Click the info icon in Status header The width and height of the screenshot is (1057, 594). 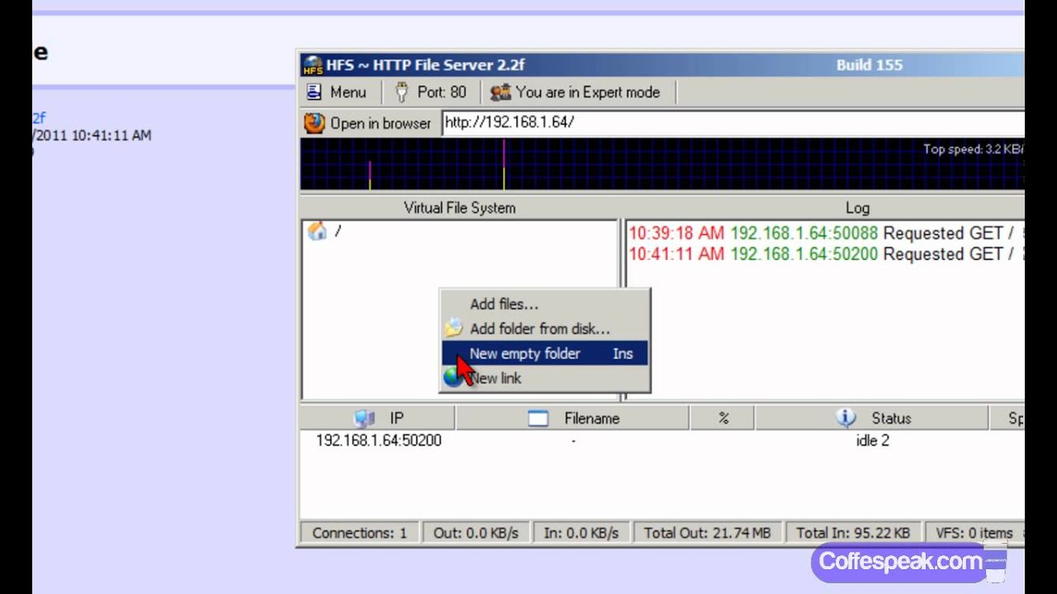tap(846, 417)
